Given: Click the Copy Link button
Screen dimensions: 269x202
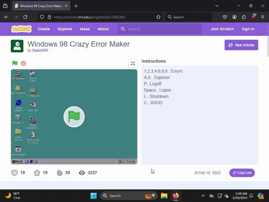Looking at the screenshot, I should click(x=242, y=173).
